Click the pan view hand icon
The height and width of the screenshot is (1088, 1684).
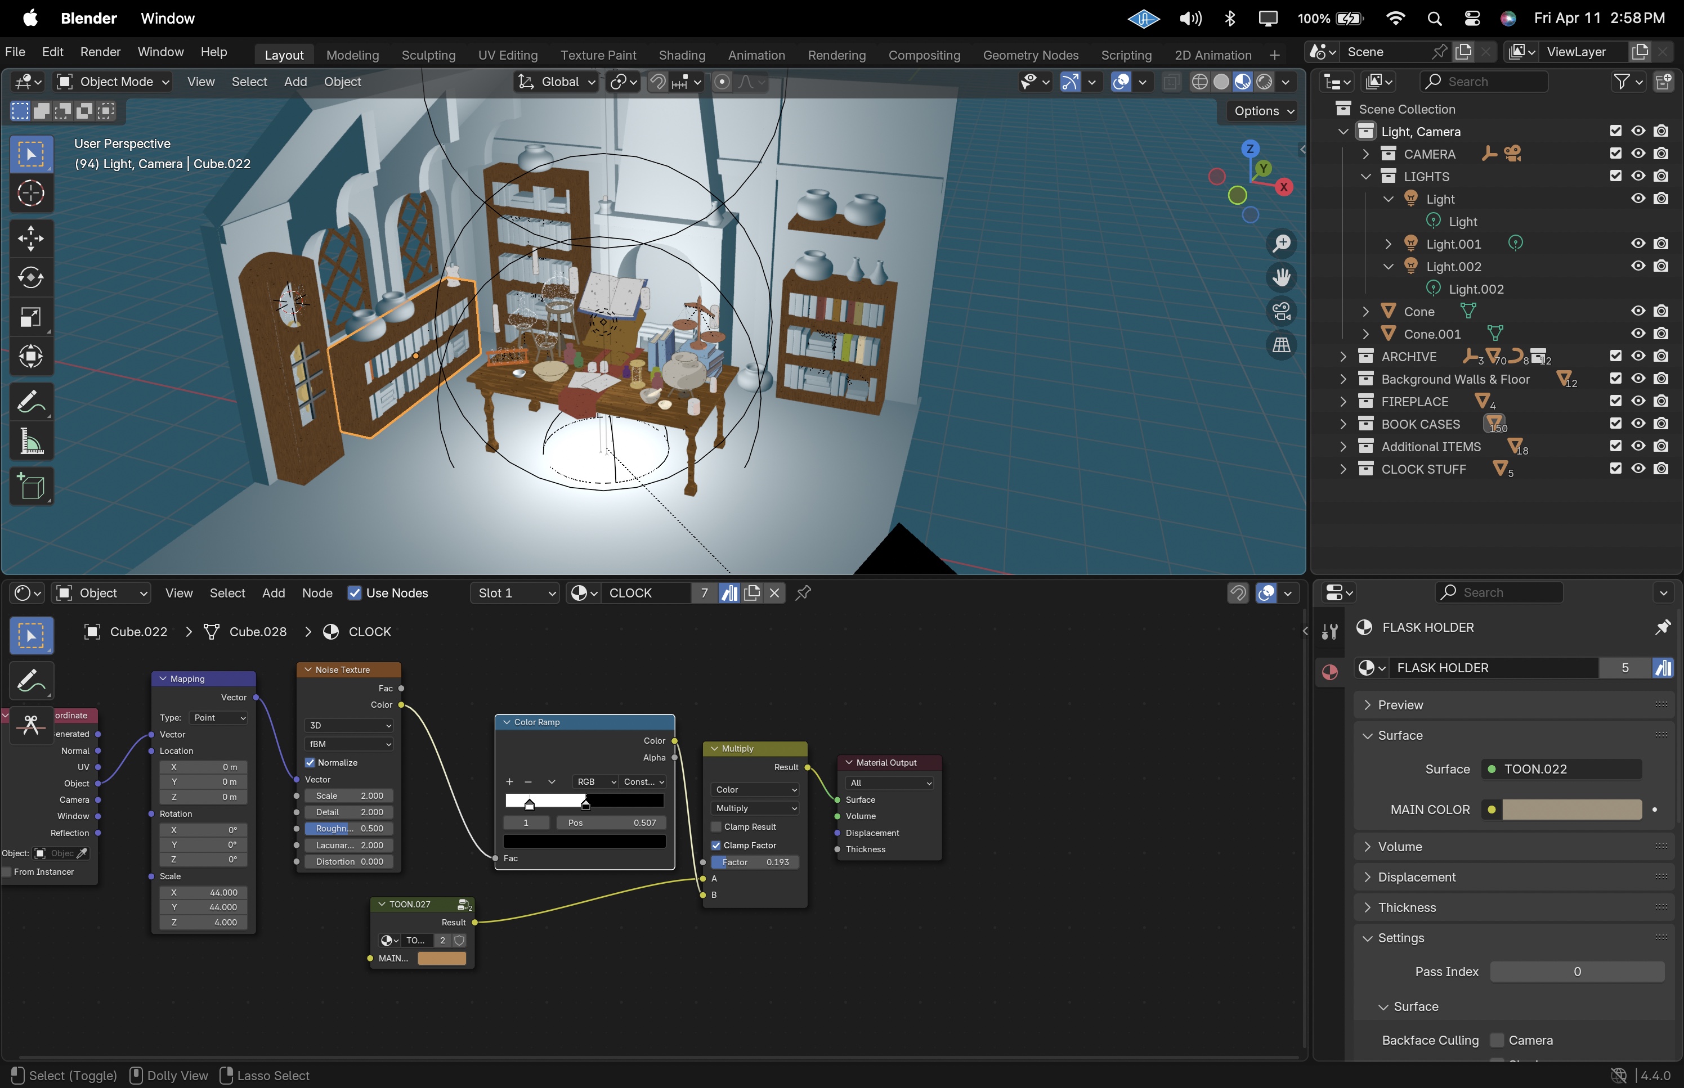click(1281, 277)
